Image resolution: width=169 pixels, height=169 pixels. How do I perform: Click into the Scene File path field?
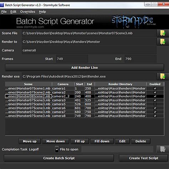(89, 33)
